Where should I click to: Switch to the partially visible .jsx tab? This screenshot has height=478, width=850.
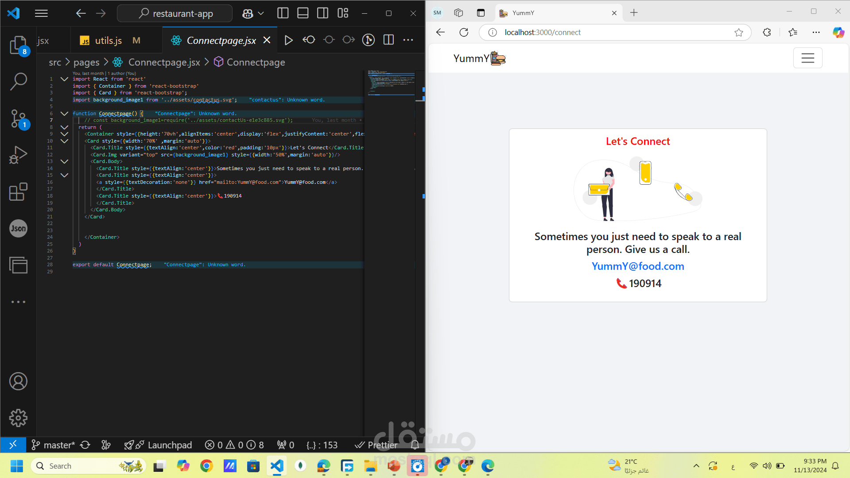(43, 41)
